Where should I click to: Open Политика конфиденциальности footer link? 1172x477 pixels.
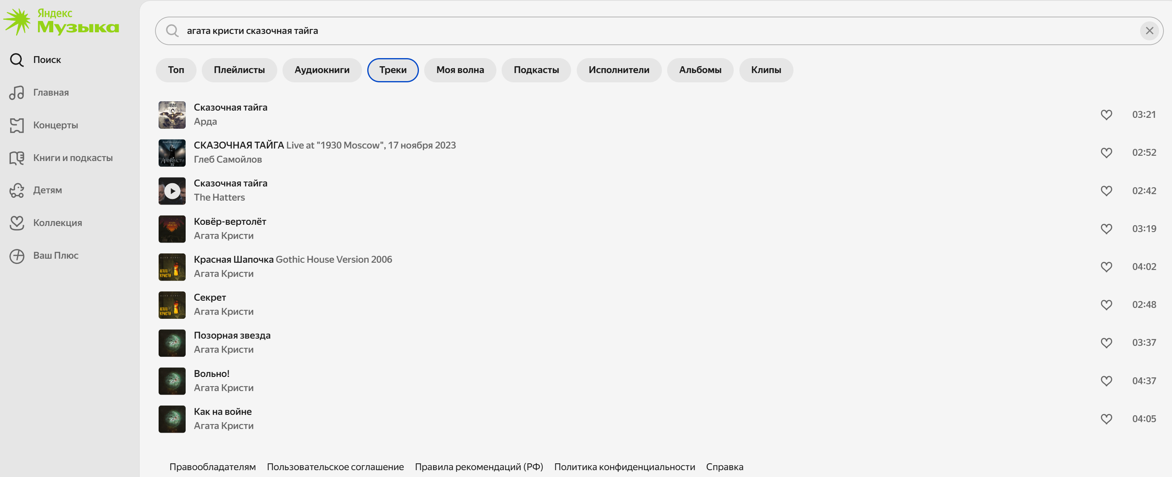[625, 467]
